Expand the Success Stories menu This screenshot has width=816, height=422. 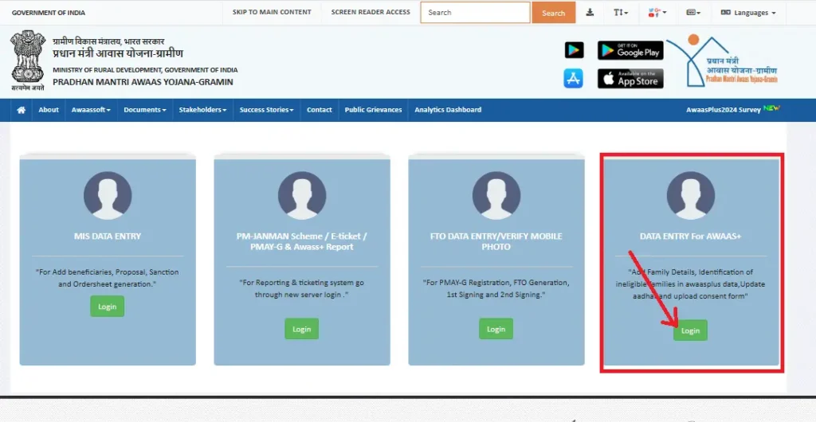point(266,110)
